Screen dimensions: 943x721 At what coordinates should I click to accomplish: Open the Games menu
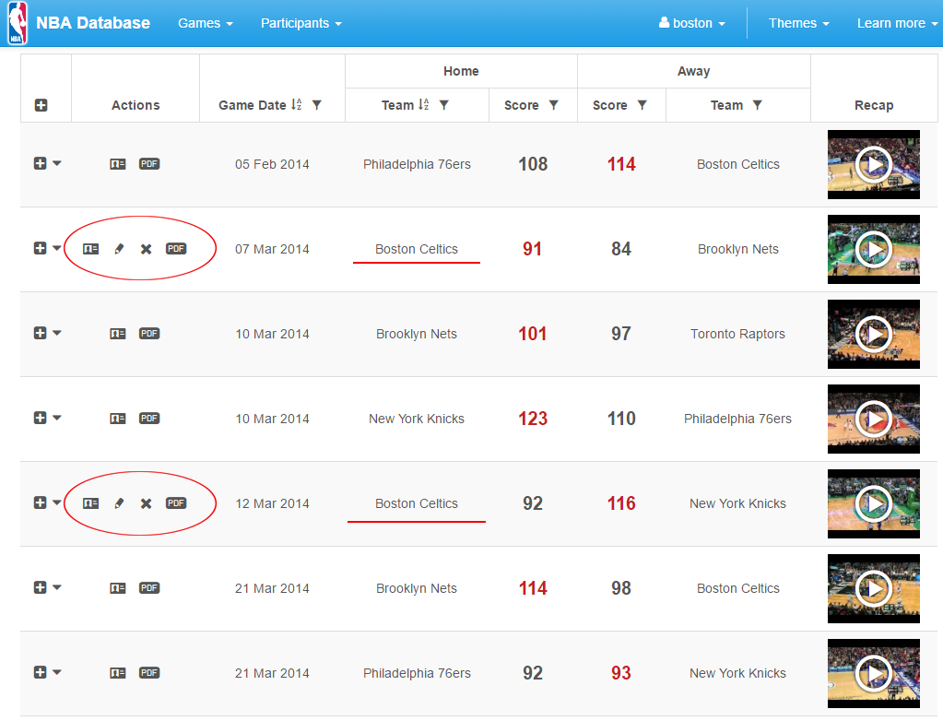click(x=205, y=23)
